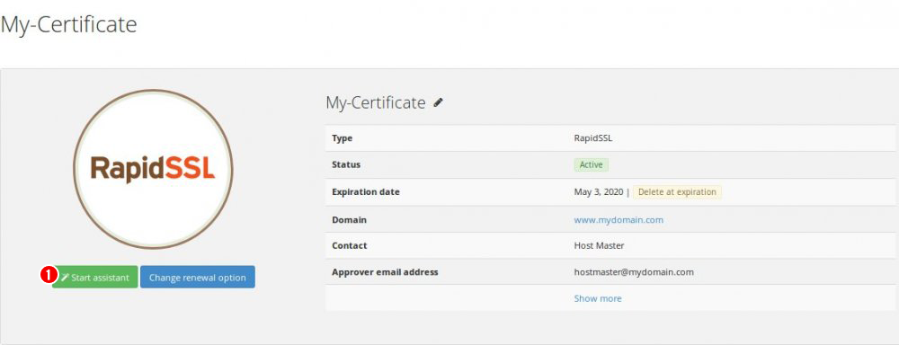This screenshot has width=899, height=345.
Task: Click the Type row label
Action: click(343, 138)
